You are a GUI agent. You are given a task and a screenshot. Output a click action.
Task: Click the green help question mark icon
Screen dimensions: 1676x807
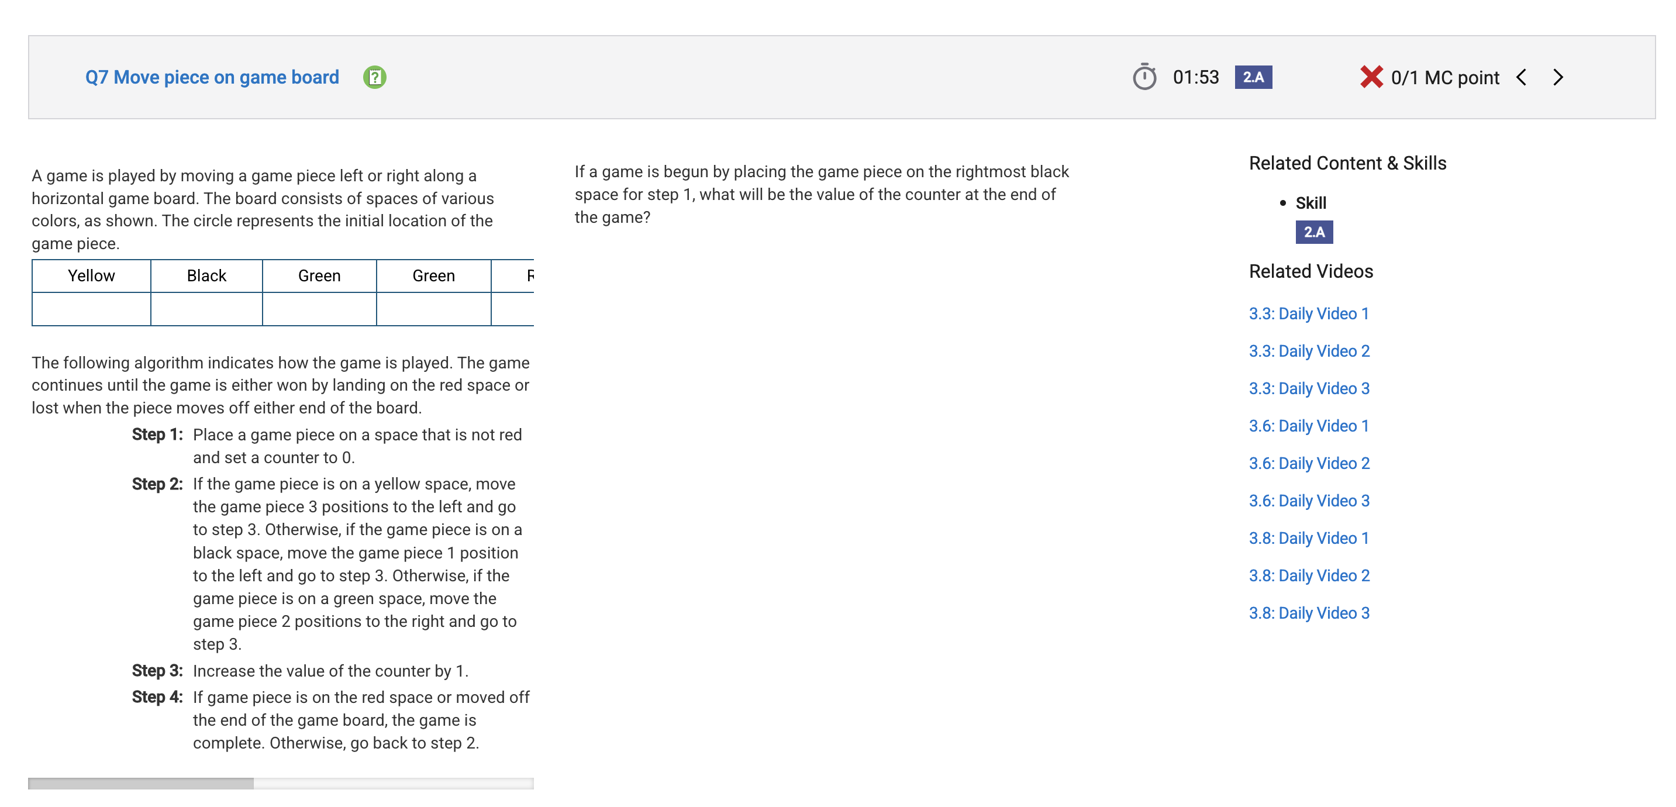(374, 77)
